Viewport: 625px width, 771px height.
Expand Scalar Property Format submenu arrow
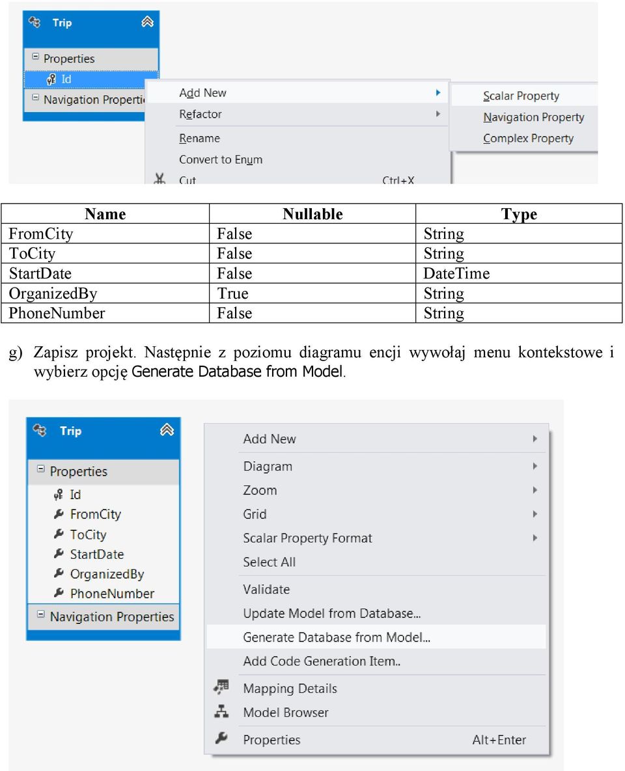coord(535,537)
